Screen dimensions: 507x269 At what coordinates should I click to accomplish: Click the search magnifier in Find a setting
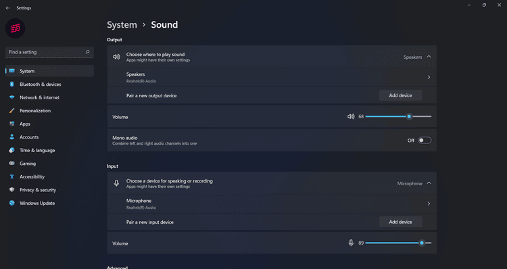[87, 52]
